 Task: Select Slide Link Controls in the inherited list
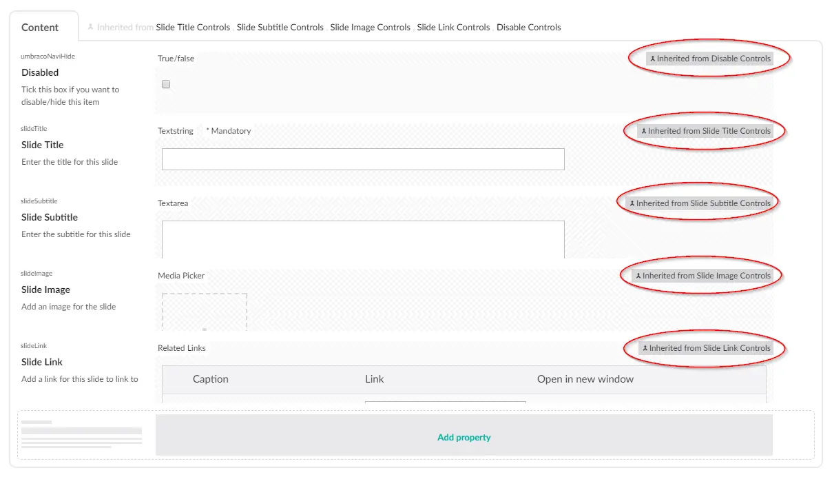(453, 28)
